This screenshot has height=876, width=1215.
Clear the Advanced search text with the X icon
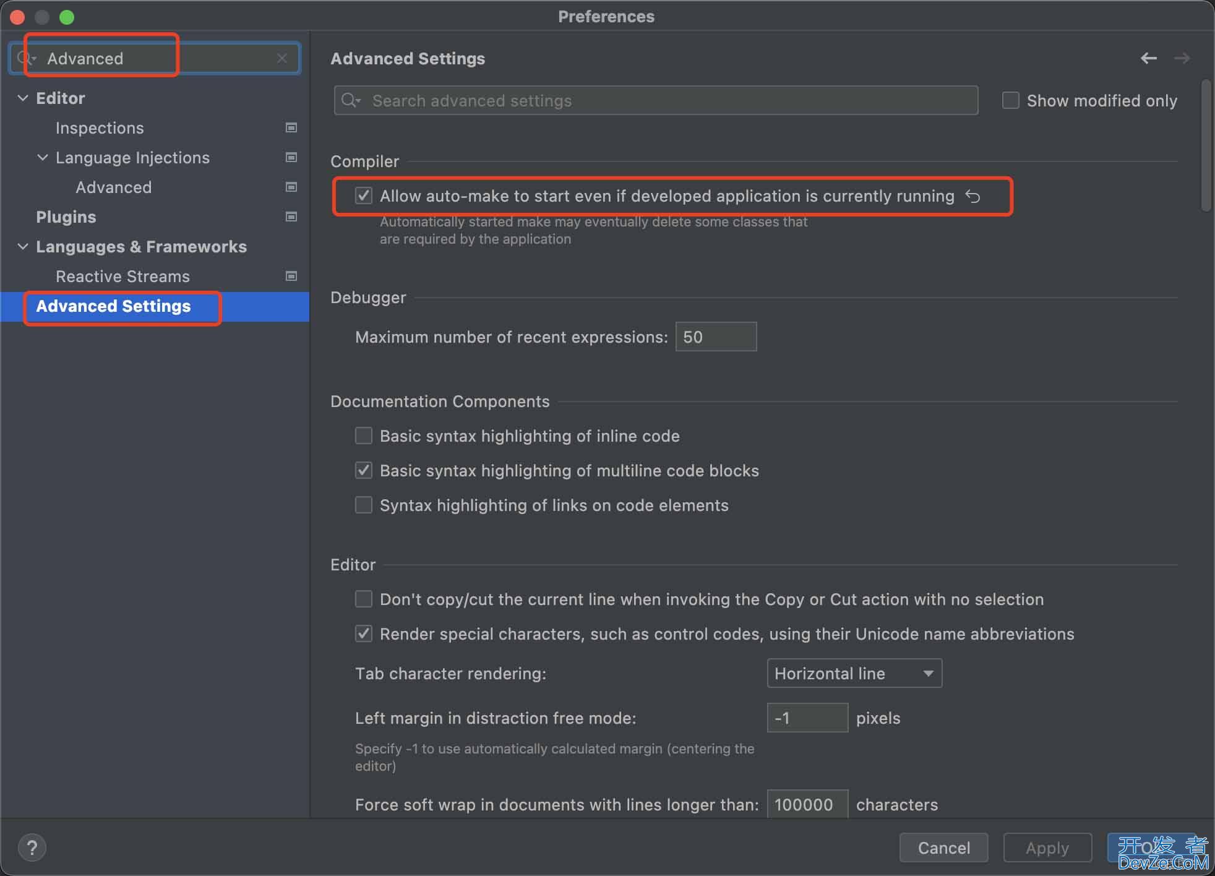282,58
